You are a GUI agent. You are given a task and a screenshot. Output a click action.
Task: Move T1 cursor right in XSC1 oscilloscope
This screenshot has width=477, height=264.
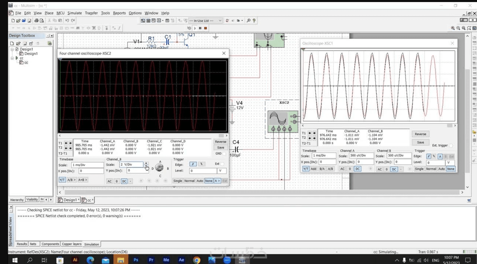[314, 133]
